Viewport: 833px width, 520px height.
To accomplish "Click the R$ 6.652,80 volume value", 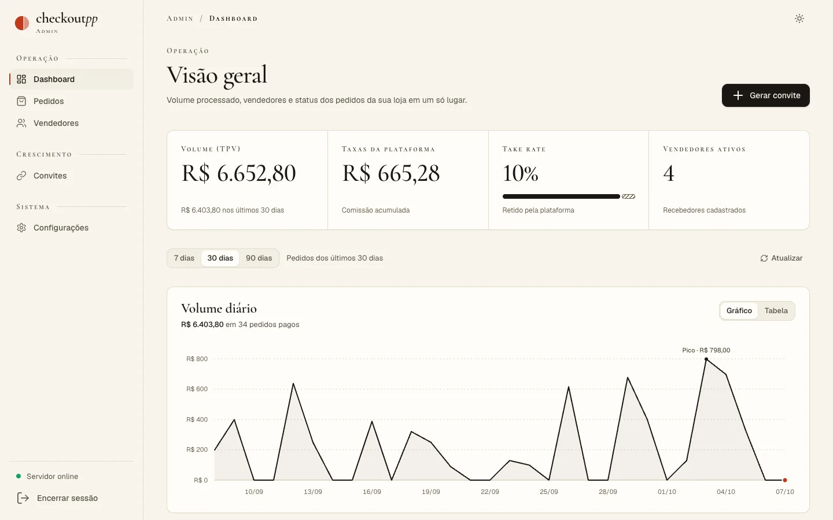I will pos(239,173).
